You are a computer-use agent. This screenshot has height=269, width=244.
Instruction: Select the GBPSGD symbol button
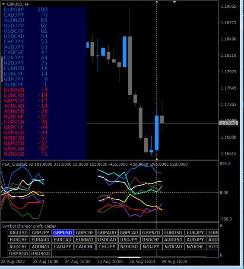[19, 254]
